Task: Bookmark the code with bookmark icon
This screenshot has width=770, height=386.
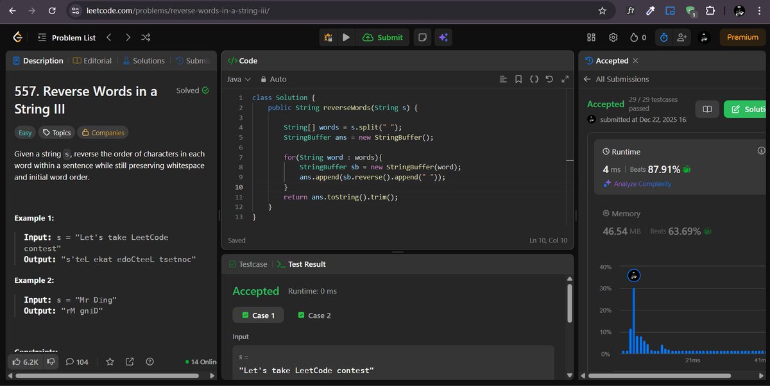Action: click(518, 80)
